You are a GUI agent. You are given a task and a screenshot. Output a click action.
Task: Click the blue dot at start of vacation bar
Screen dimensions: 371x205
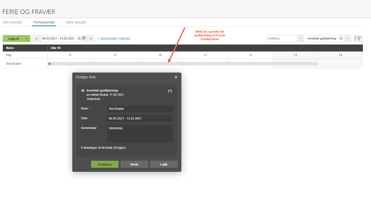tap(50, 64)
